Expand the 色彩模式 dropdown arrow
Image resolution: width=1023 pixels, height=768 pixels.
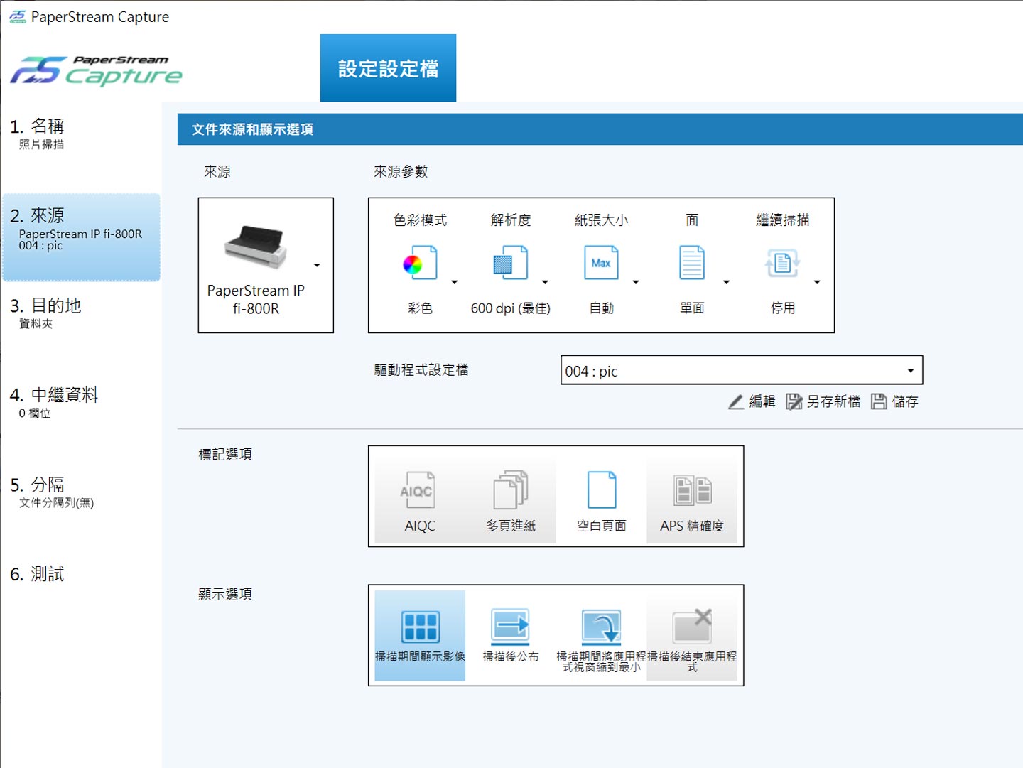(x=455, y=283)
